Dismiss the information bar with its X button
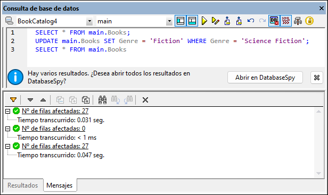Image resolution: width=328 pixels, height=195 pixels. [317, 78]
